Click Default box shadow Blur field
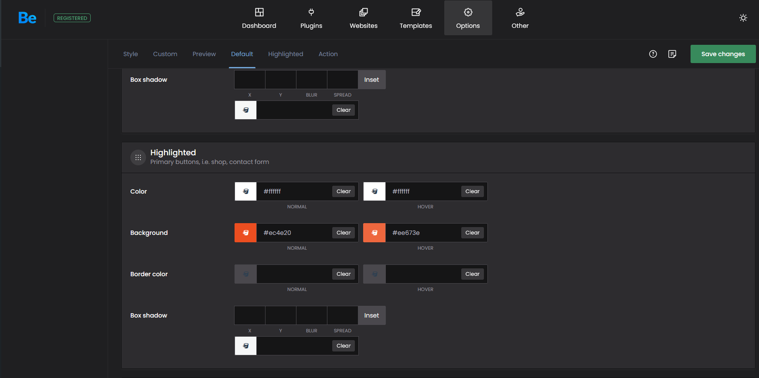Screen dimensions: 759x378 pos(312,80)
